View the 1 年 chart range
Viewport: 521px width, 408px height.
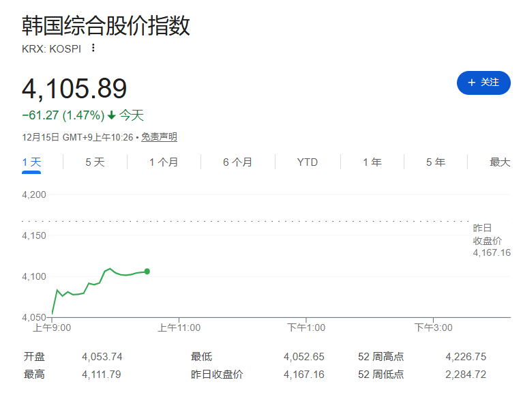[x=372, y=162]
